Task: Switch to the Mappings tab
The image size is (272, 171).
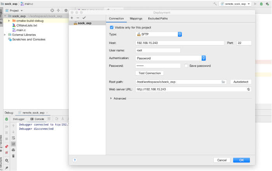Action: (136, 18)
